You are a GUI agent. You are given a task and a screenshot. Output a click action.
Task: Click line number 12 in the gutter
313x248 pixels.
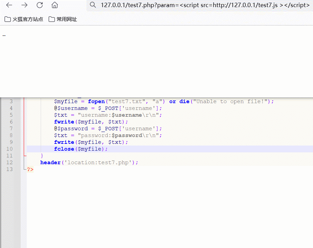9,163
